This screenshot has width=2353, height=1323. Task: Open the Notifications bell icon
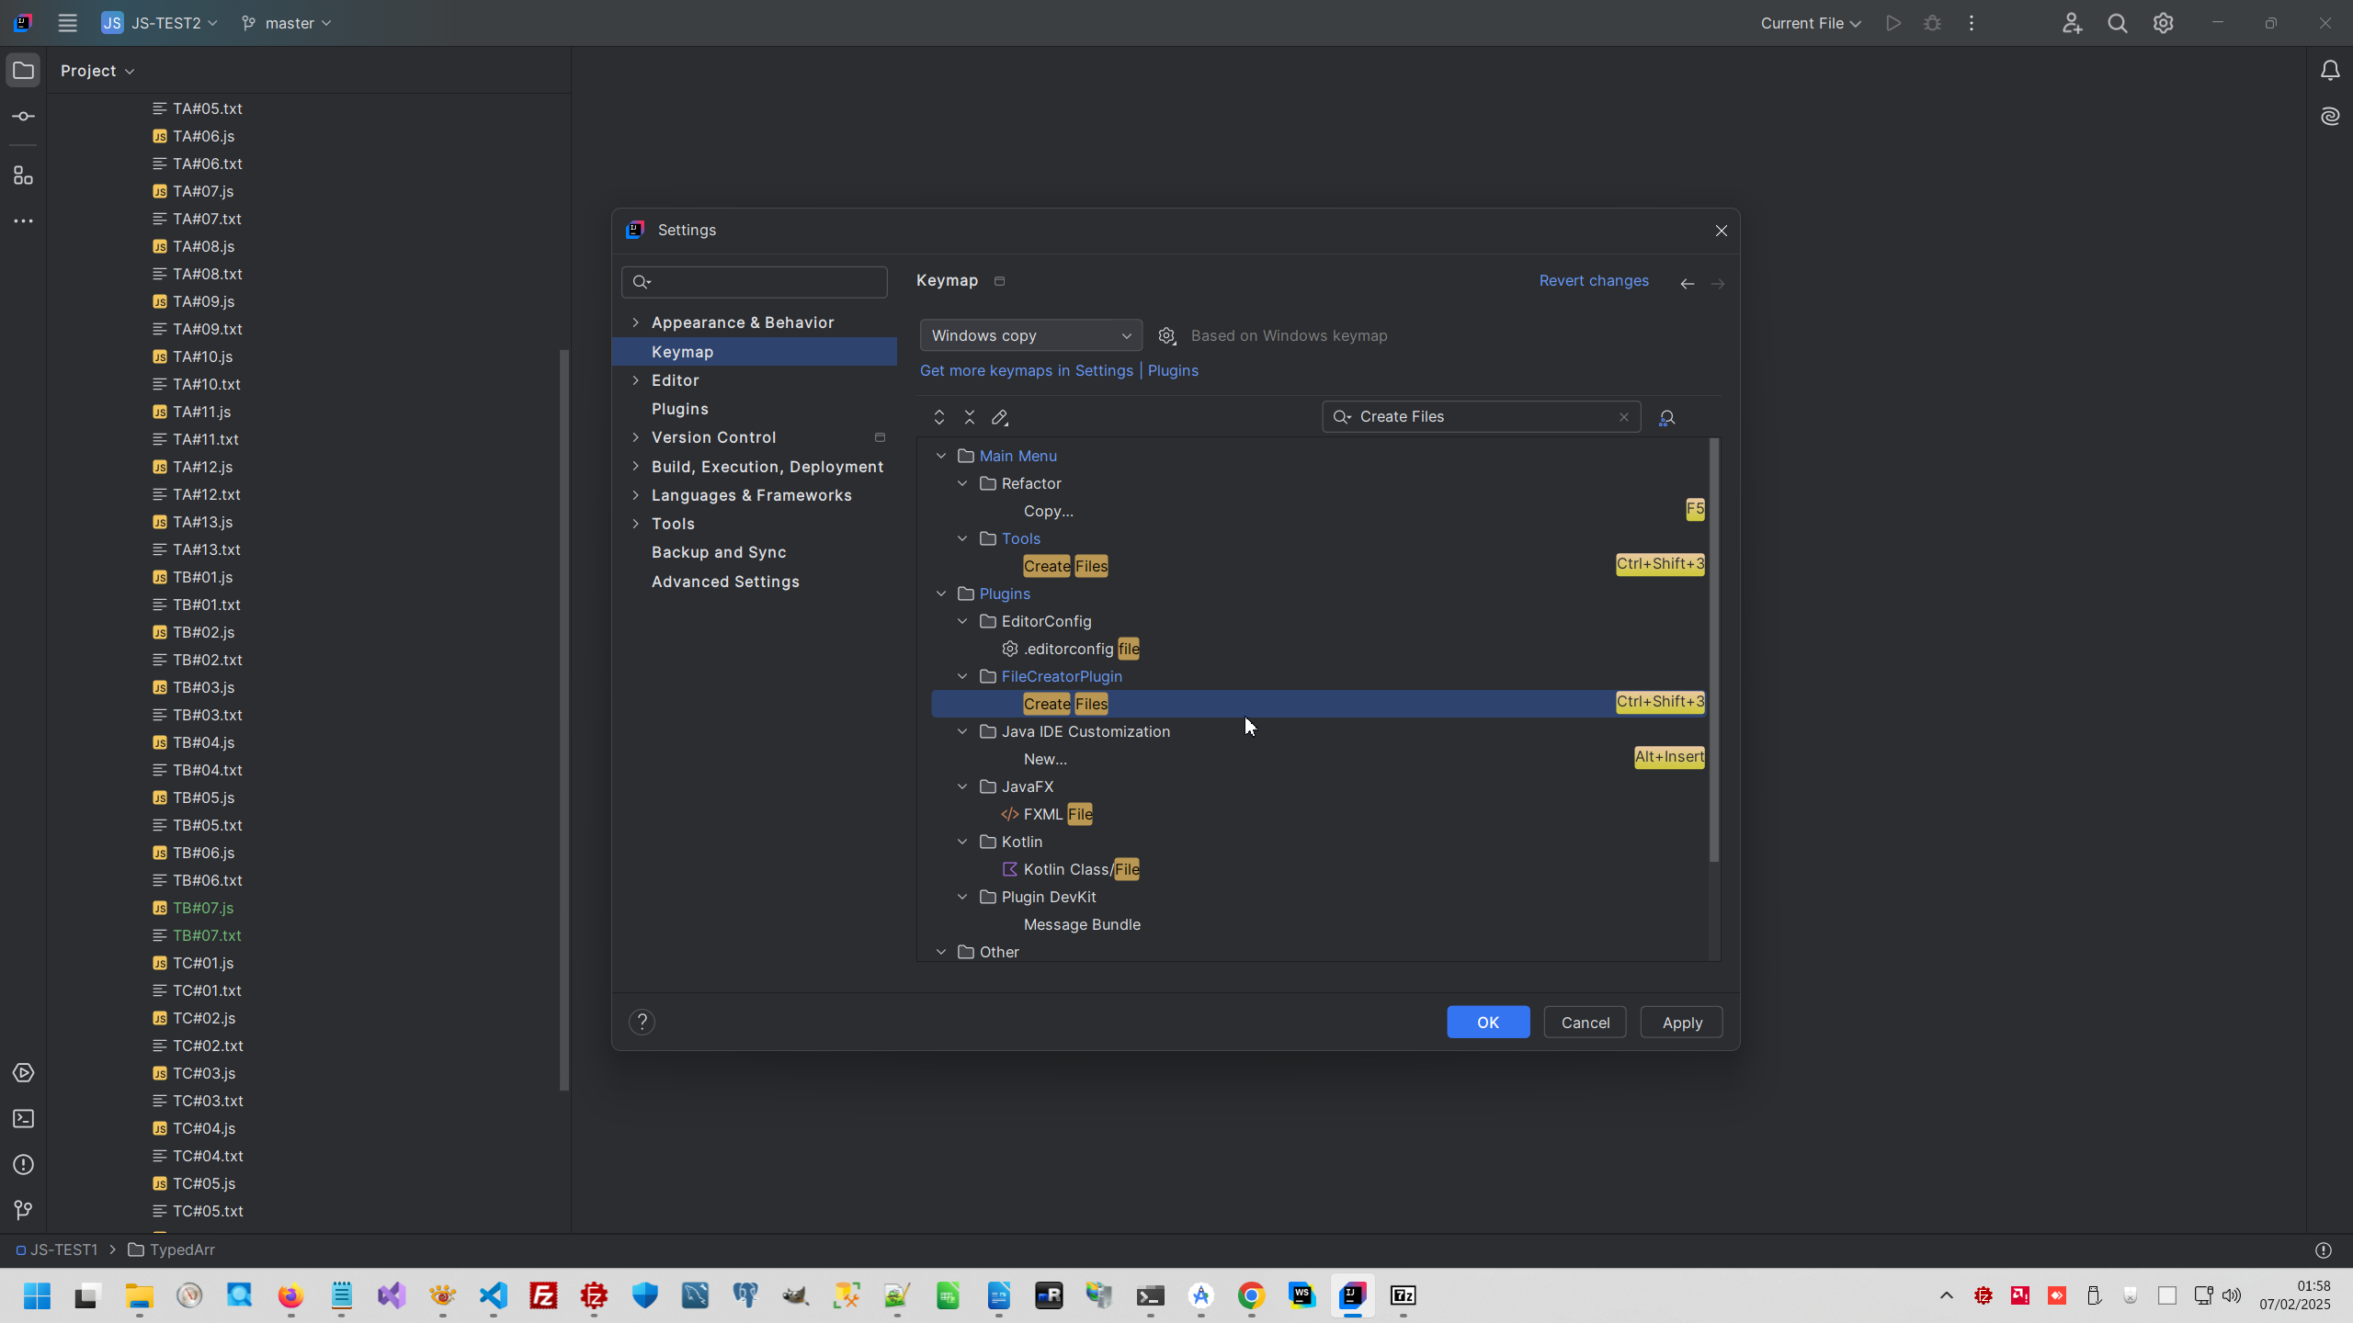click(x=2329, y=71)
